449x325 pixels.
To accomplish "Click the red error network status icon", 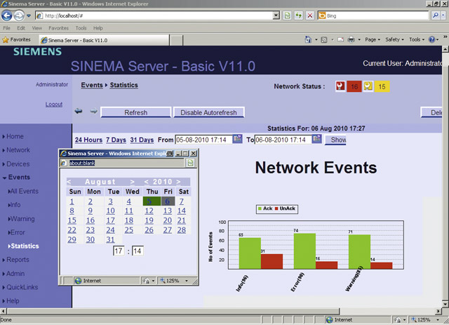I will [340, 87].
